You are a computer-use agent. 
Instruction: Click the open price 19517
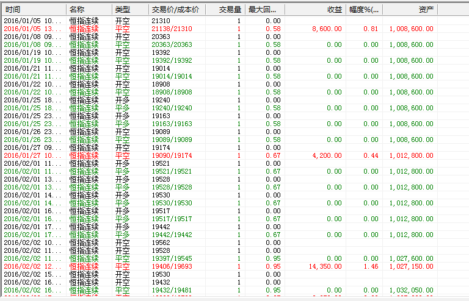tap(161, 211)
